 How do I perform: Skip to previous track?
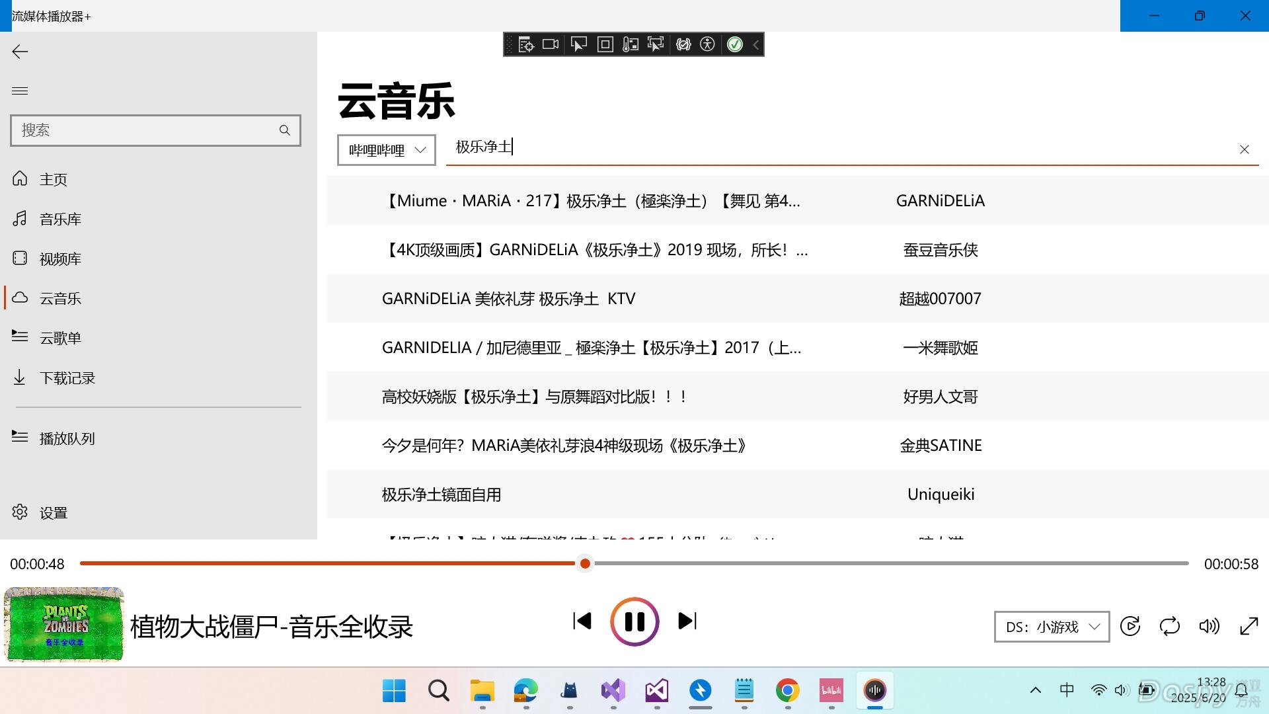[582, 621]
